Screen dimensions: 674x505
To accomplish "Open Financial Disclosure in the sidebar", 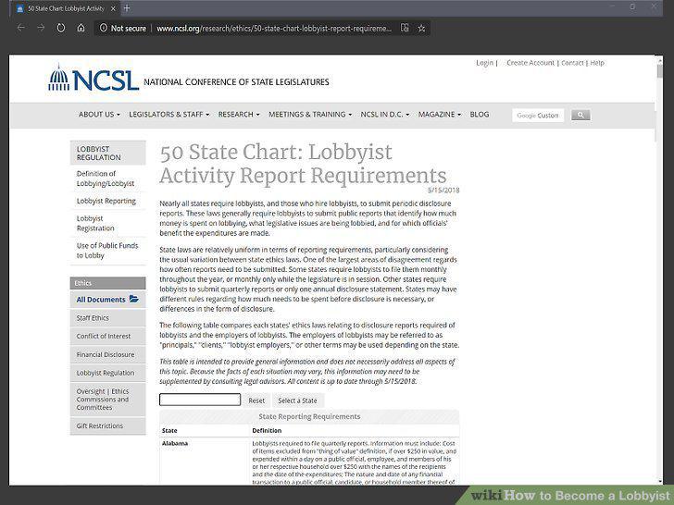I will [108, 355].
